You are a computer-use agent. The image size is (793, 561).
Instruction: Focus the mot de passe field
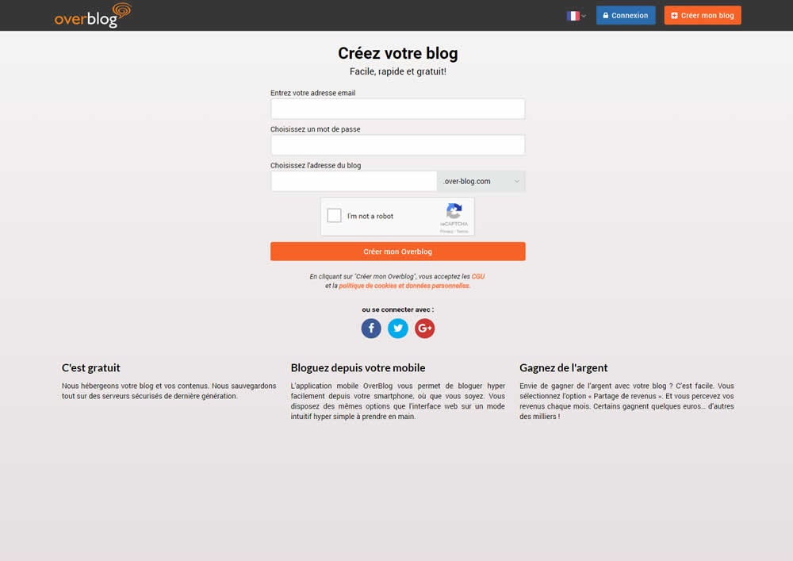click(x=397, y=145)
